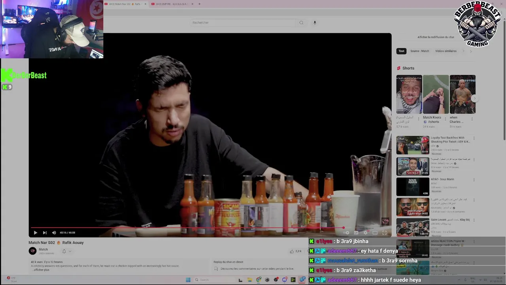Toggle autoplay switch in player
This screenshot has width=506, height=285.
click(347, 233)
